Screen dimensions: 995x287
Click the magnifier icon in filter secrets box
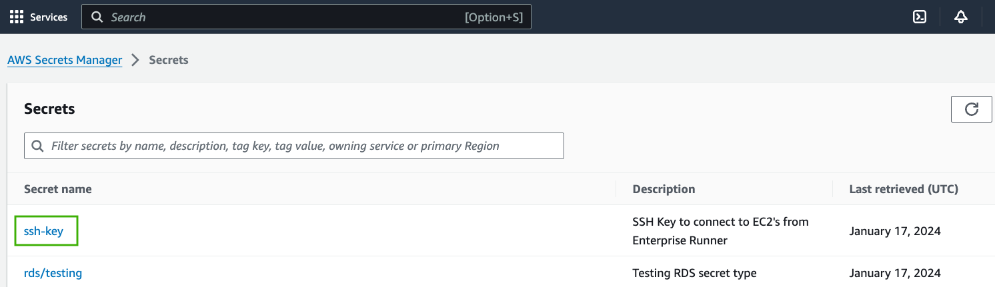(39, 146)
